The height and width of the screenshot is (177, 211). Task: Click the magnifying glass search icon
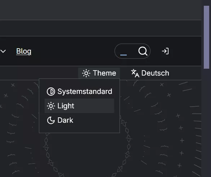tap(143, 51)
